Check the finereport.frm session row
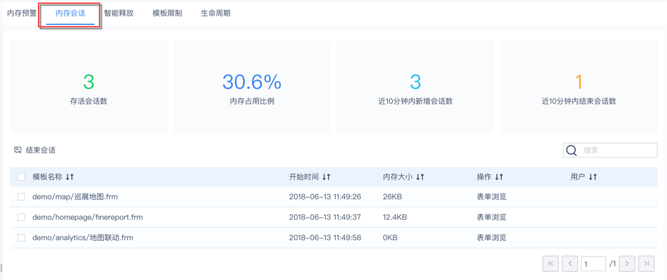The width and height of the screenshot is (667, 280). [x=21, y=217]
